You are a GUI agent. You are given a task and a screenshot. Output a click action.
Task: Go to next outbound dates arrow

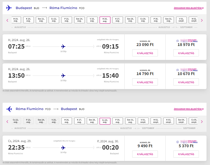coord(202,20)
